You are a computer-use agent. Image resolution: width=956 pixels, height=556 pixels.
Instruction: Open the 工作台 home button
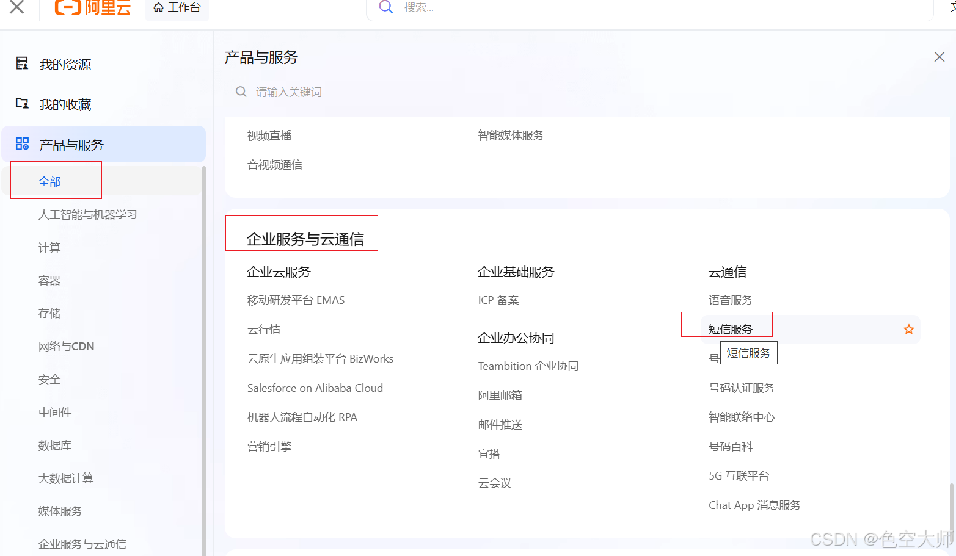[x=177, y=8]
